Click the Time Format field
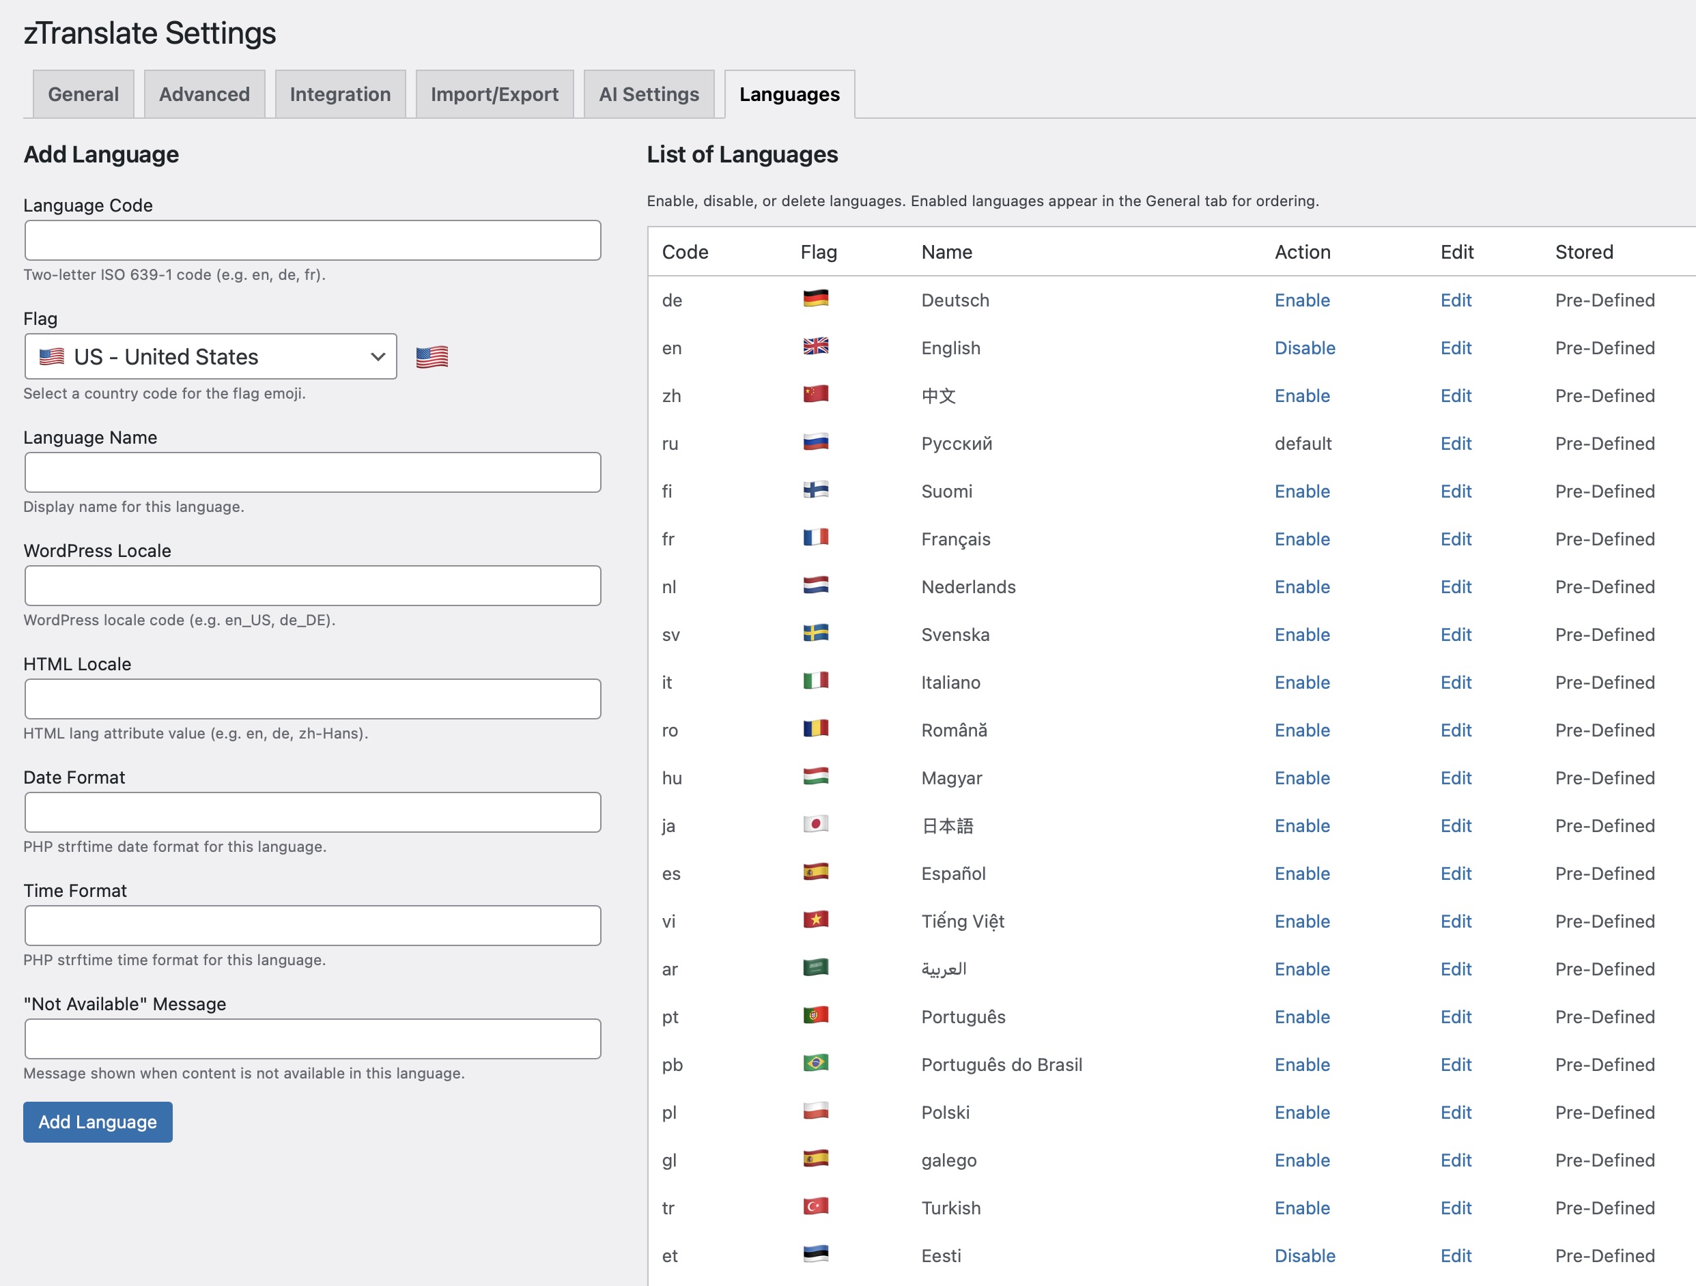1696x1286 pixels. point(313,926)
